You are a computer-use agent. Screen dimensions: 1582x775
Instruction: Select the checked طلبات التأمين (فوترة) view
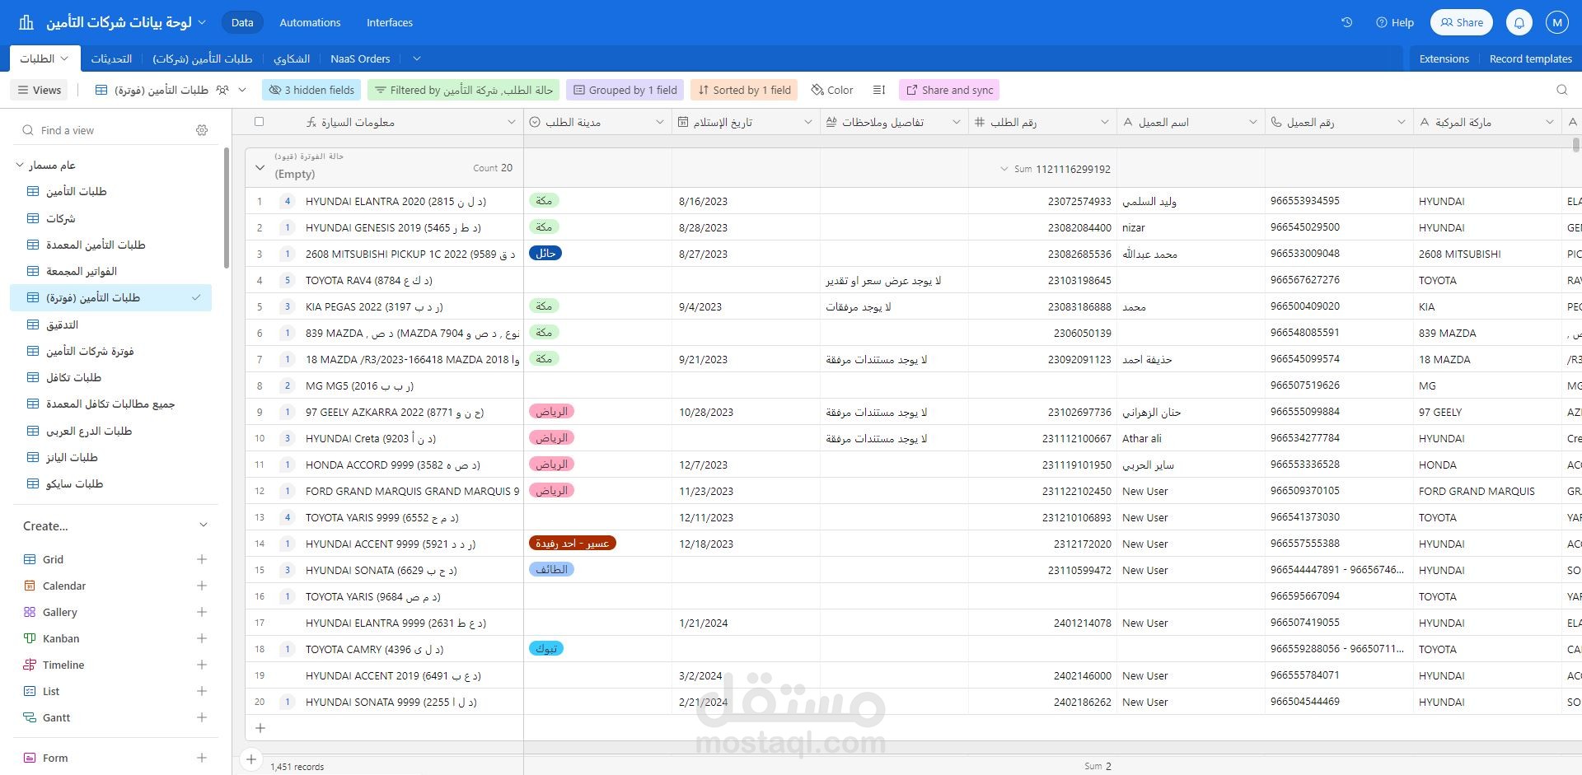pos(111,298)
